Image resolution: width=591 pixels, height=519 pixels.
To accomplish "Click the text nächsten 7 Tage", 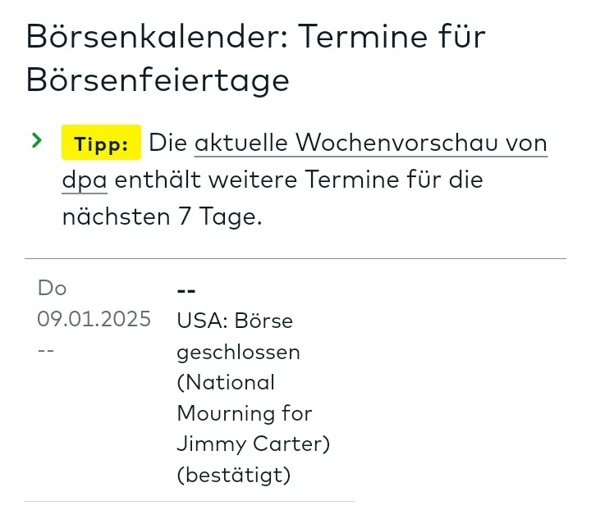I will [162, 216].
